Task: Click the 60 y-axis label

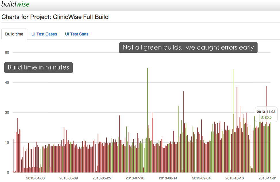Action: 7,52
